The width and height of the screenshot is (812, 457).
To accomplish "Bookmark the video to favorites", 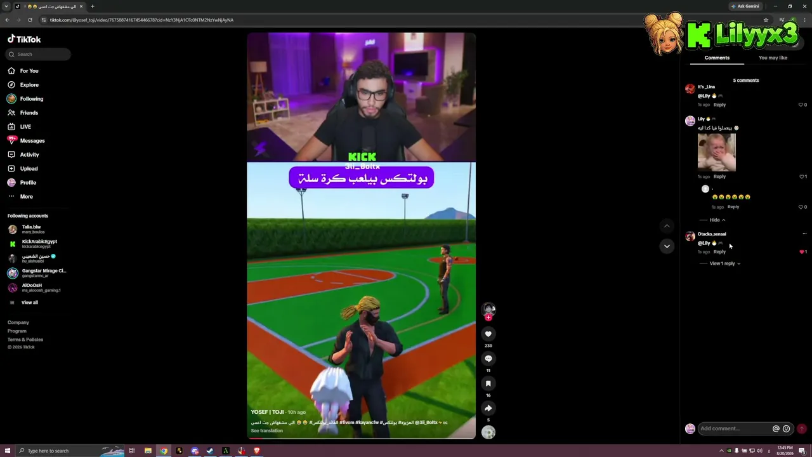I will pos(488,383).
